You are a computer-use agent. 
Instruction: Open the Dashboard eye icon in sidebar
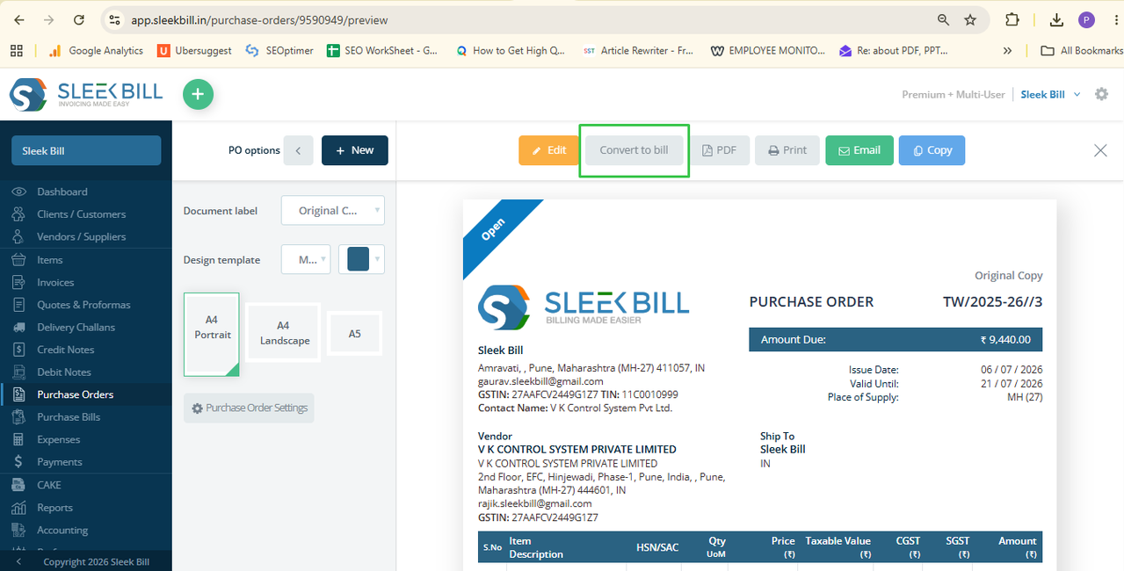[18, 192]
